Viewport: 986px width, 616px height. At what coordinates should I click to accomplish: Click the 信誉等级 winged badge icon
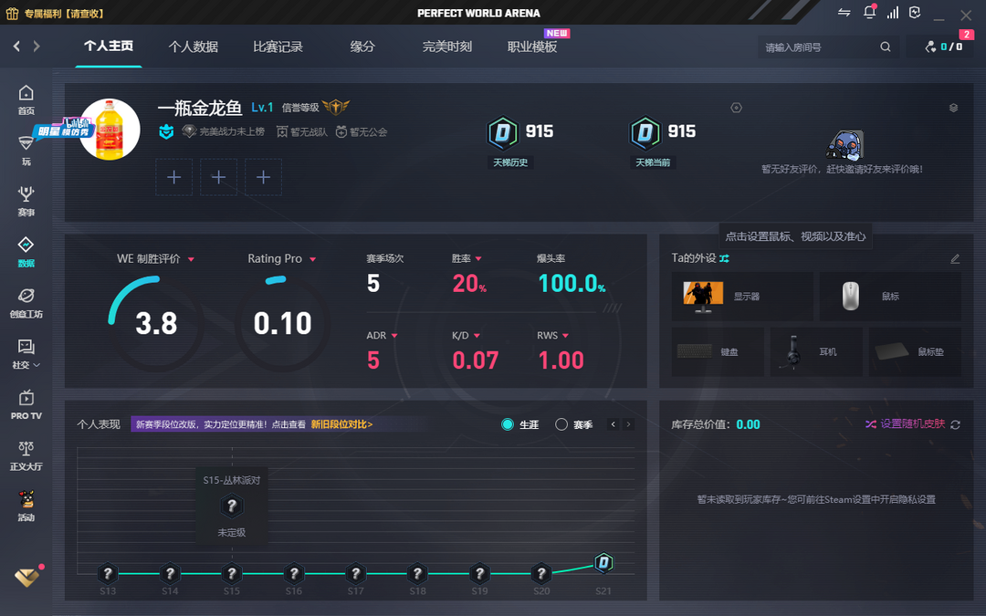point(335,107)
